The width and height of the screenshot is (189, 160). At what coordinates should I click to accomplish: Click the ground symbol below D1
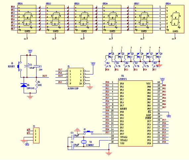(x=30, y=97)
